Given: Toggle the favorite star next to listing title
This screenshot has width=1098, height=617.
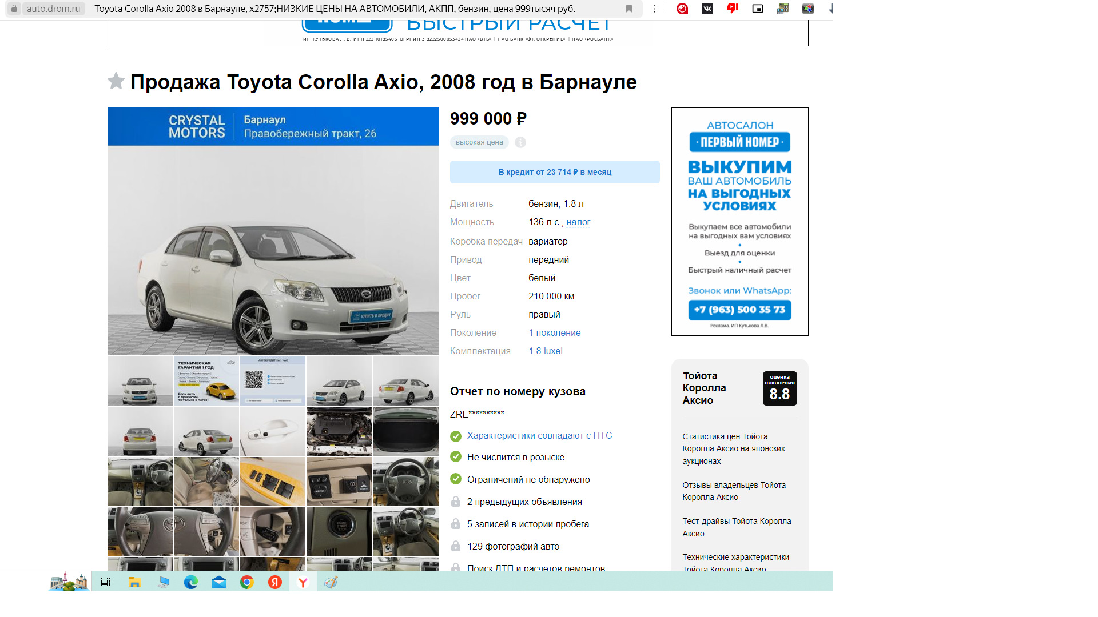Looking at the screenshot, I should (116, 82).
